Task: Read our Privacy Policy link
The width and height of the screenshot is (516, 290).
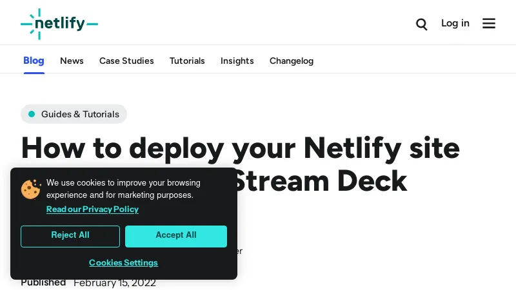Action: [92, 209]
